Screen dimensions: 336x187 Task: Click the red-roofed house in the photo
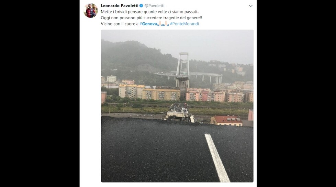pyautogui.click(x=226, y=121)
